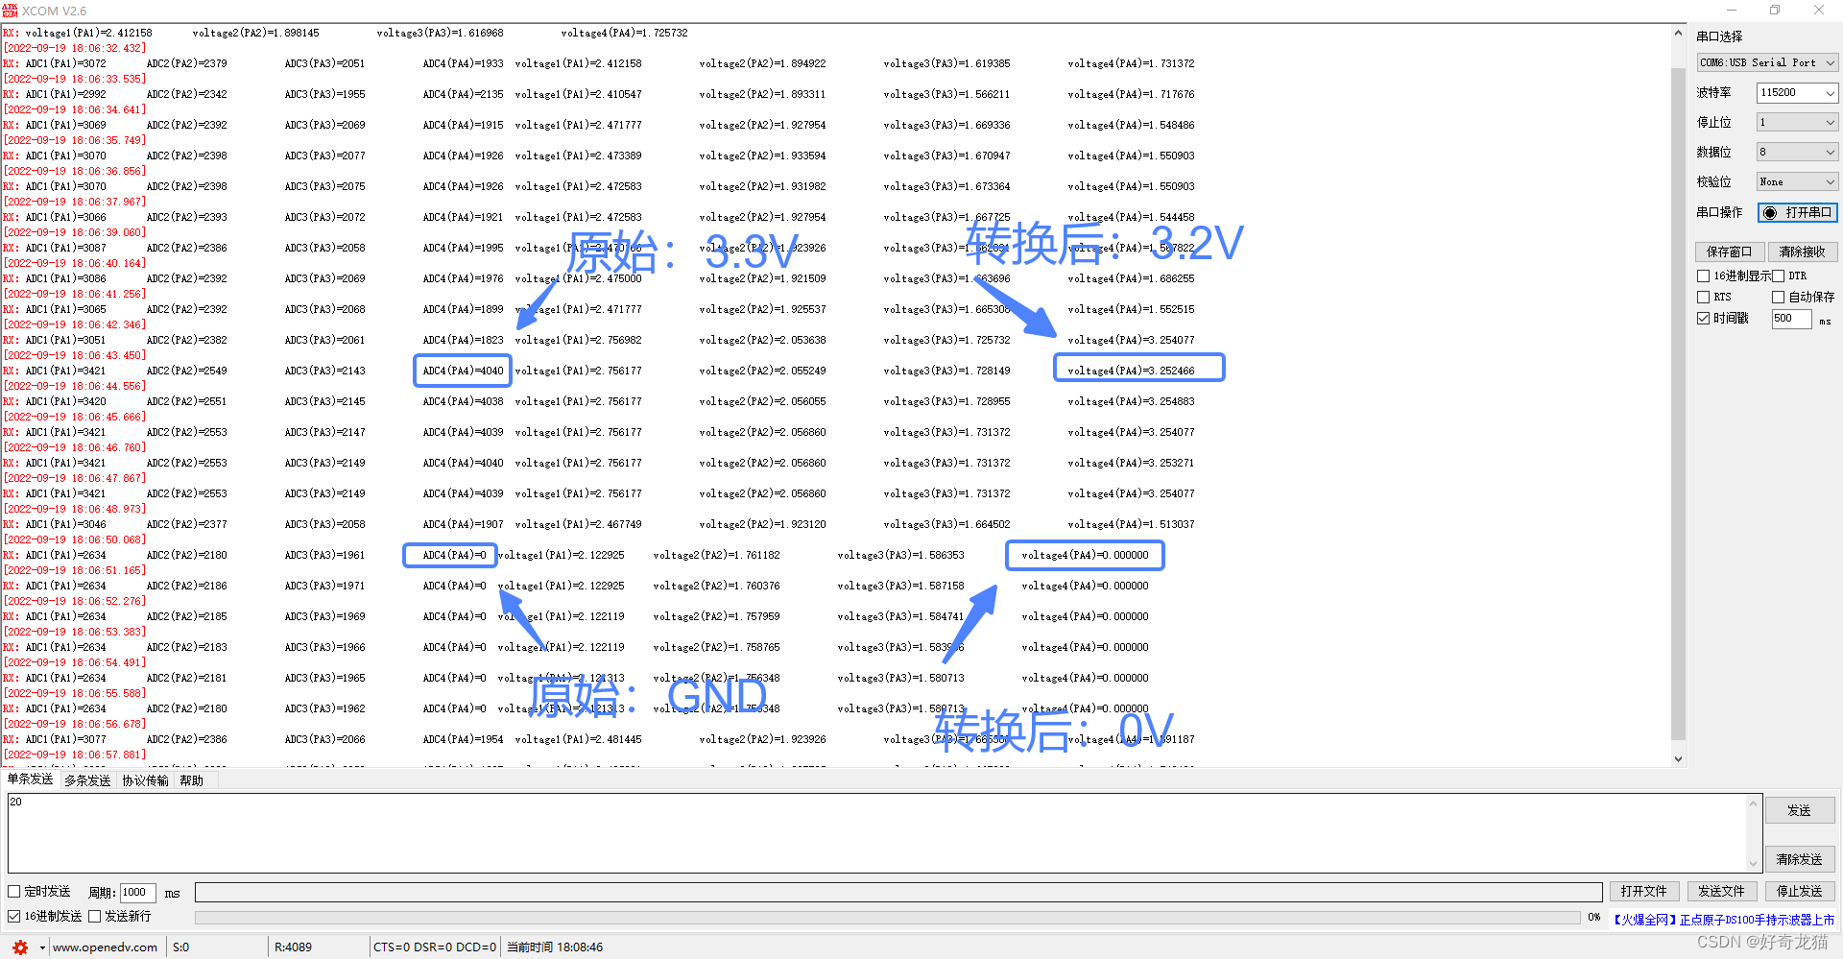Click the 周期 period field showing 1000

point(137,893)
